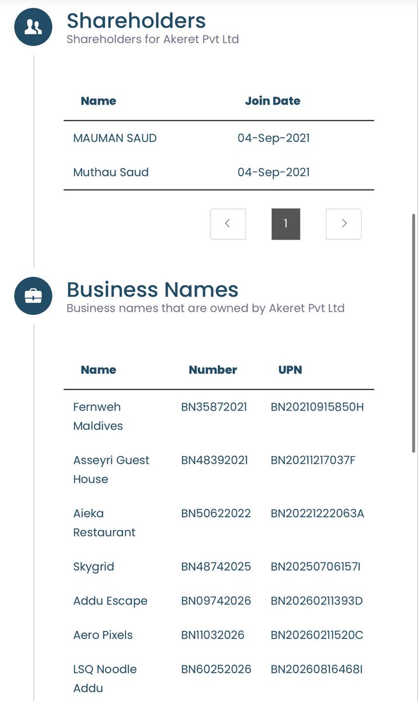This screenshot has width=418, height=701.
Task: Select Skygrid business name row
Action: point(218,567)
